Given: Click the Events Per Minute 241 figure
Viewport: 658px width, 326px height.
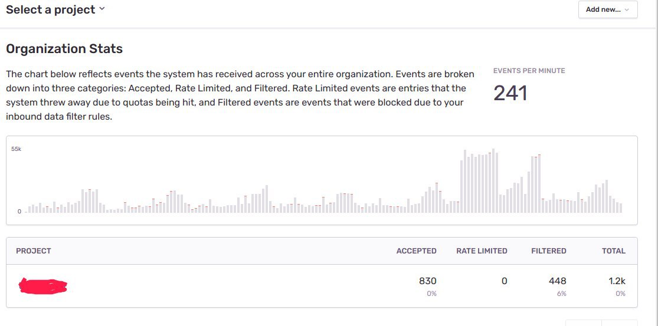Looking at the screenshot, I should coord(510,93).
